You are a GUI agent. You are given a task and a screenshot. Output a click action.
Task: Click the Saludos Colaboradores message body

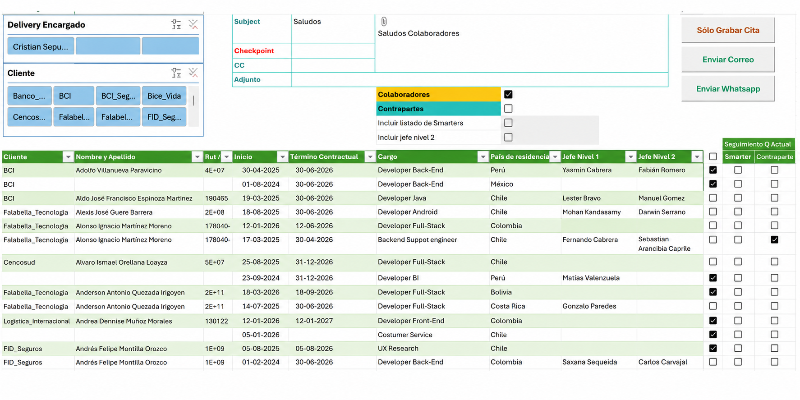(x=521, y=43)
